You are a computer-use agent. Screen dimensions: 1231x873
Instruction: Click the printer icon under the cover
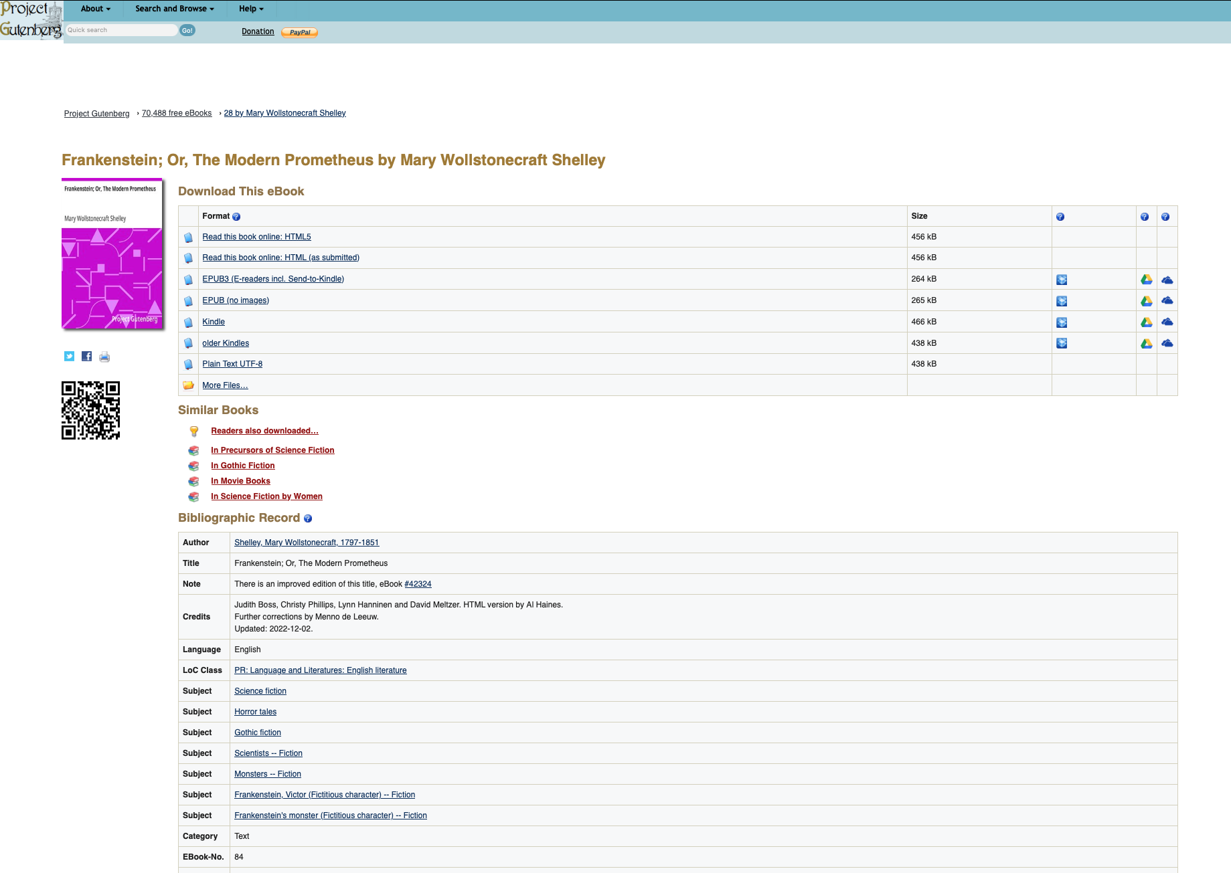point(104,357)
